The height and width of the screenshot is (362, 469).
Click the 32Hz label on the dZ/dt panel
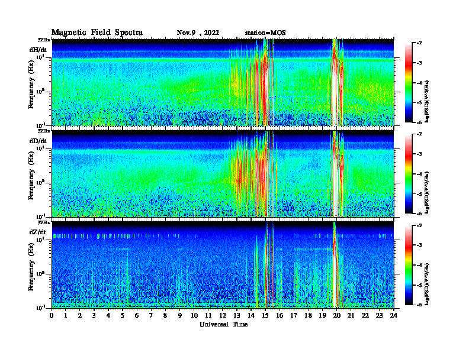pyautogui.click(x=44, y=222)
